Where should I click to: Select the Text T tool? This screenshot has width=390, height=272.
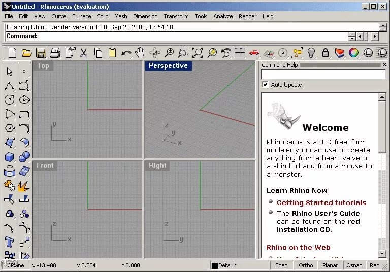click(10, 242)
